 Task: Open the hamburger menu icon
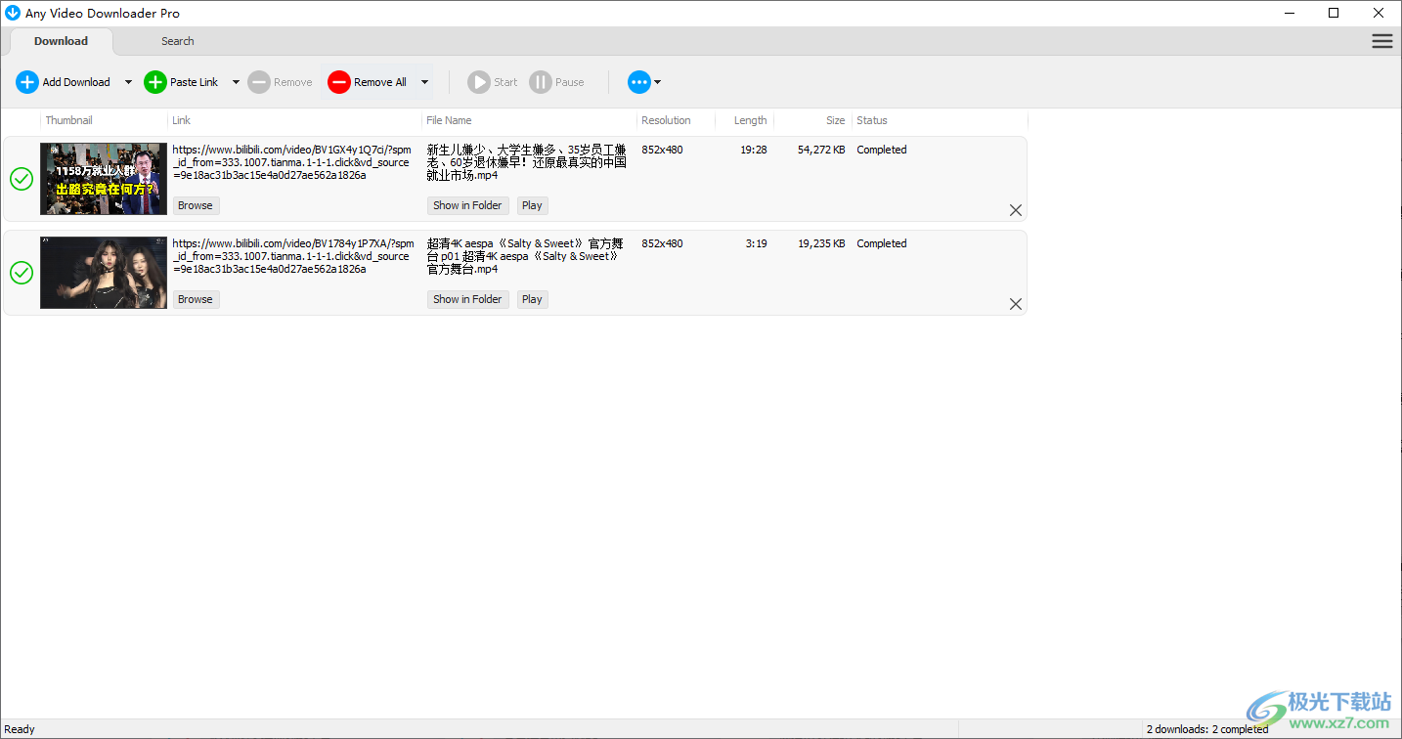(x=1382, y=41)
